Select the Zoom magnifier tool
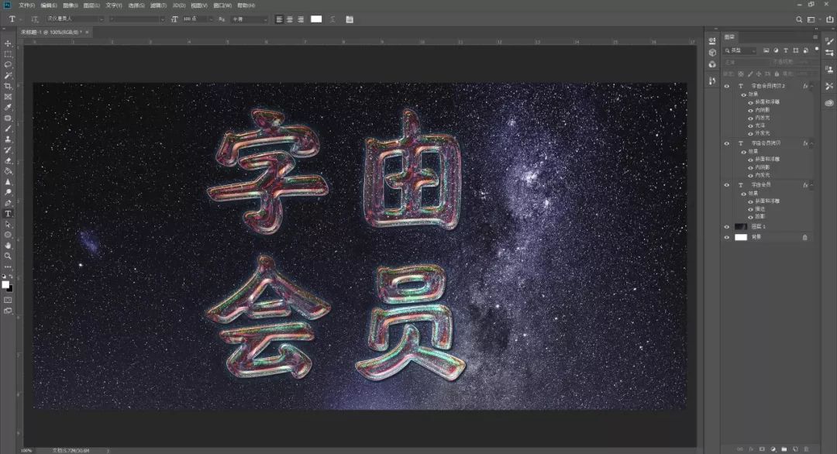837x454 pixels. point(8,256)
